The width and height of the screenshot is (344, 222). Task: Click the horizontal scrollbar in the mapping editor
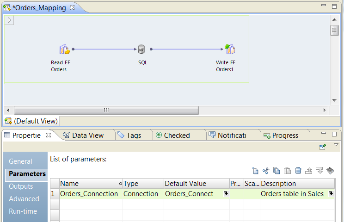[x=106, y=110]
